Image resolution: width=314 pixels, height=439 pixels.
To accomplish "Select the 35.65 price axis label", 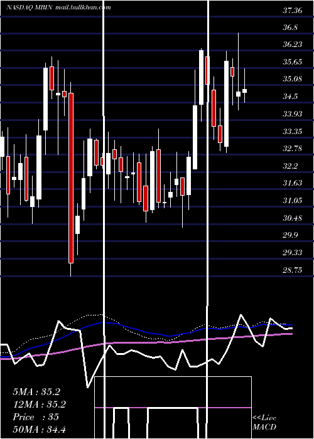I will (x=293, y=62).
